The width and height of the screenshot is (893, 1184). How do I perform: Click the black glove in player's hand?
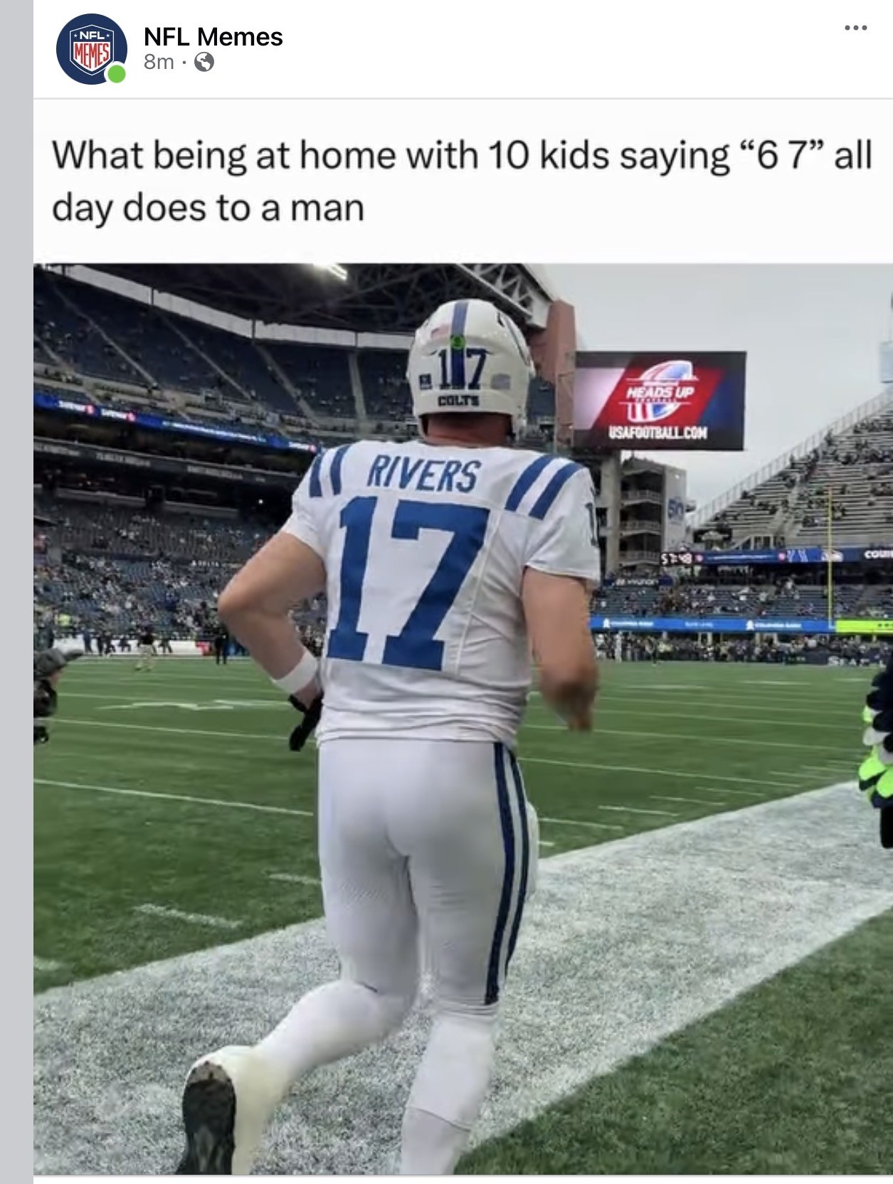click(x=306, y=718)
